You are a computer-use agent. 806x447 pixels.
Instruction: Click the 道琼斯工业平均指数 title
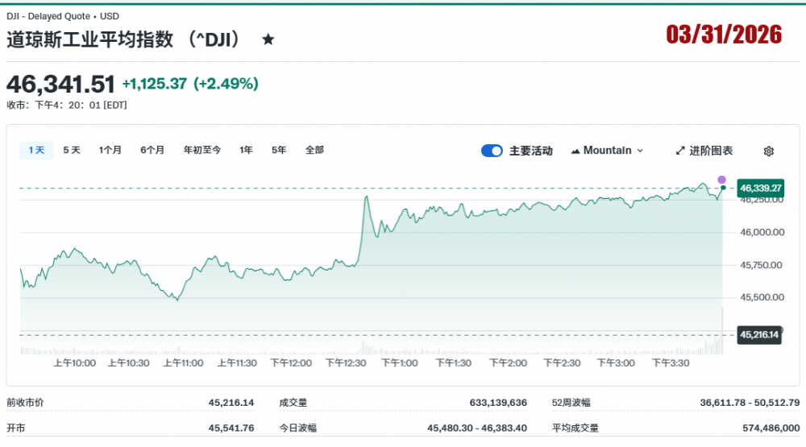91,39
